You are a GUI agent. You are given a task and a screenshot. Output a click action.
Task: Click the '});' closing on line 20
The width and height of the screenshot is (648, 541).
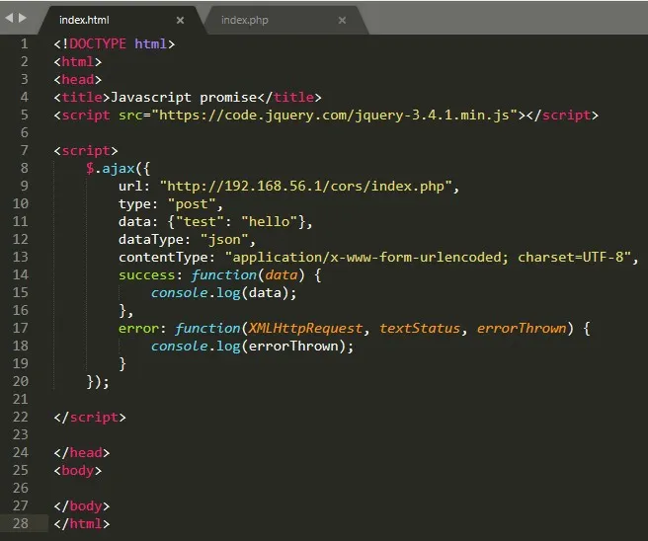[98, 382]
